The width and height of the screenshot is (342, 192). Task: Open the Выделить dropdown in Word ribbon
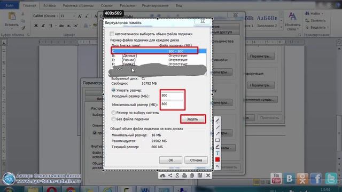pos(328,27)
